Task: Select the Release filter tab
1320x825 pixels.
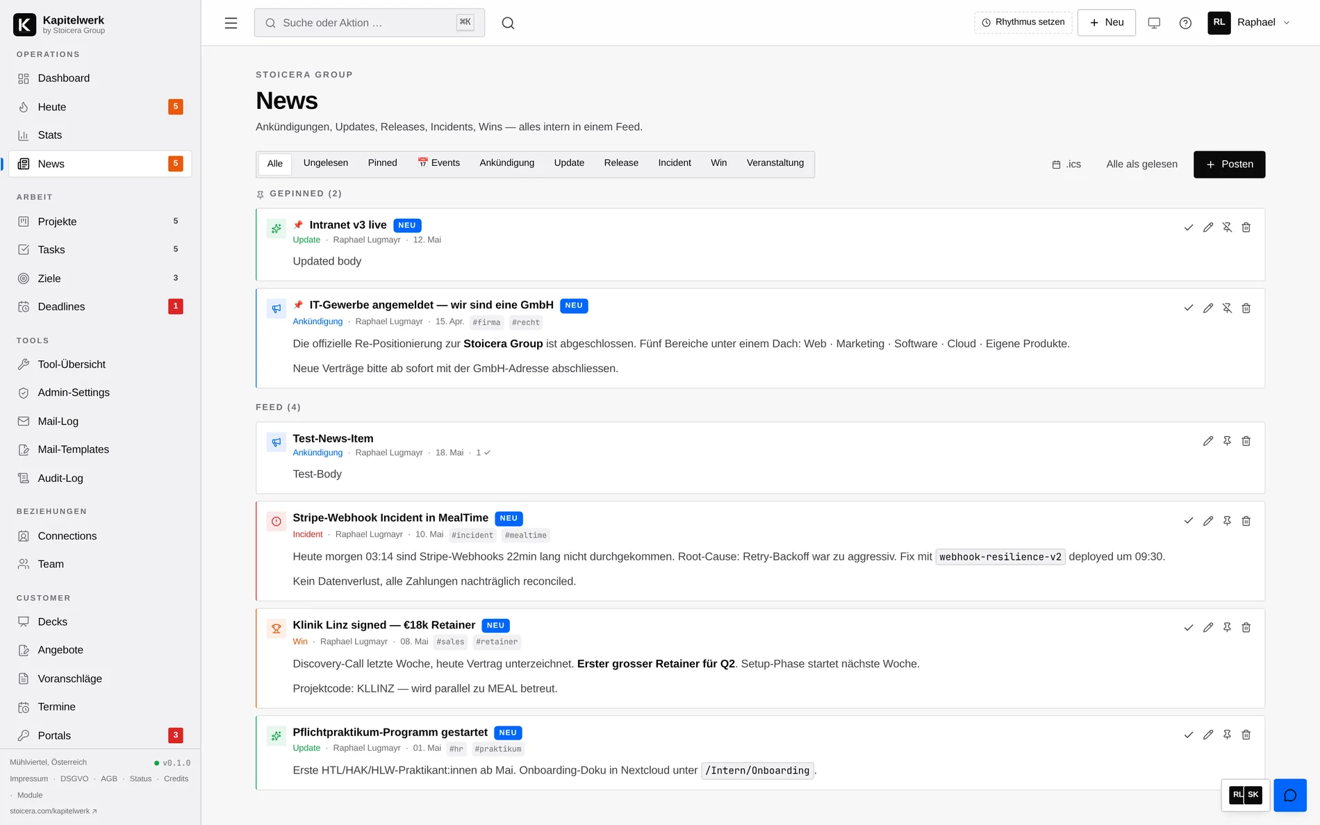Action: [x=621, y=163]
